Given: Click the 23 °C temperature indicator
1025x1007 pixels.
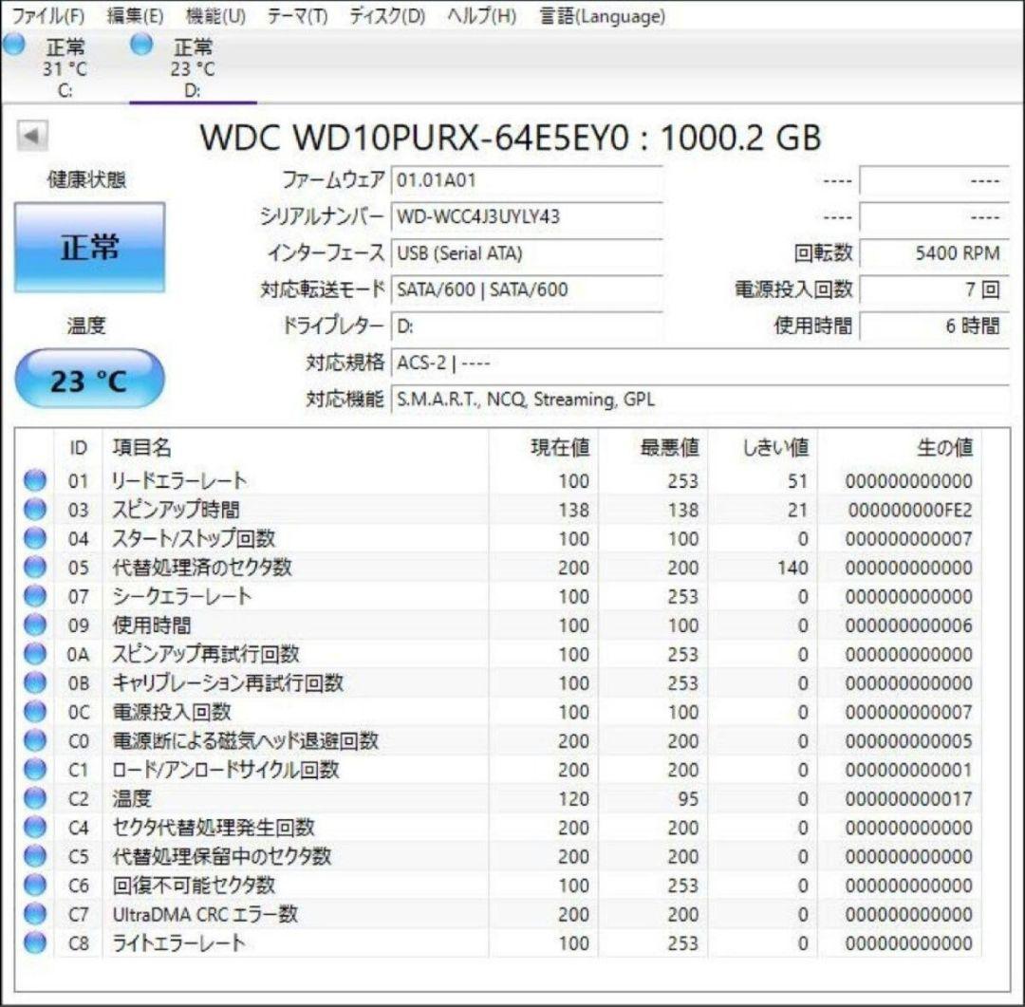Looking at the screenshot, I should click(90, 378).
